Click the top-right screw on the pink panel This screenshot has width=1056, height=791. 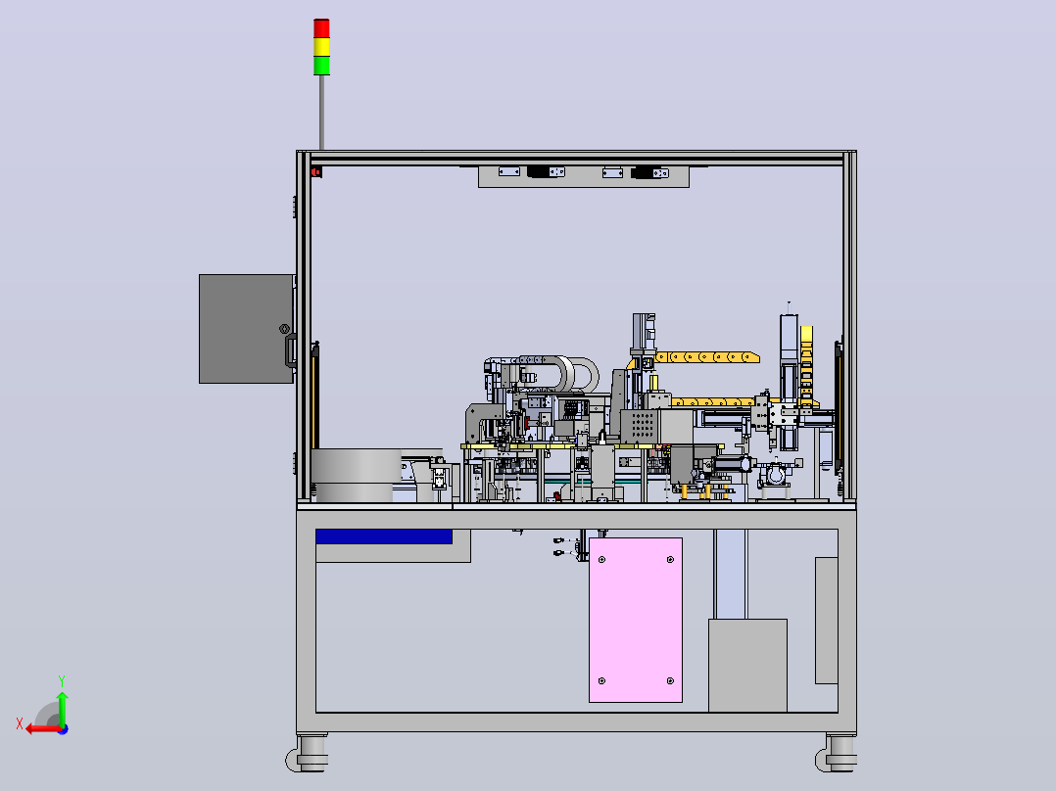click(x=670, y=559)
